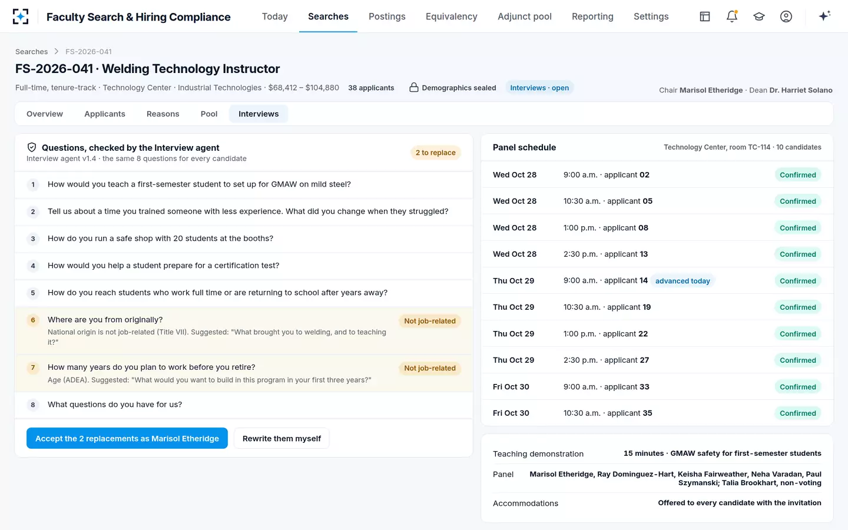Click Confirmed status for applicant 02
Screen dimensions: 848x530
(x=798, y=175)
